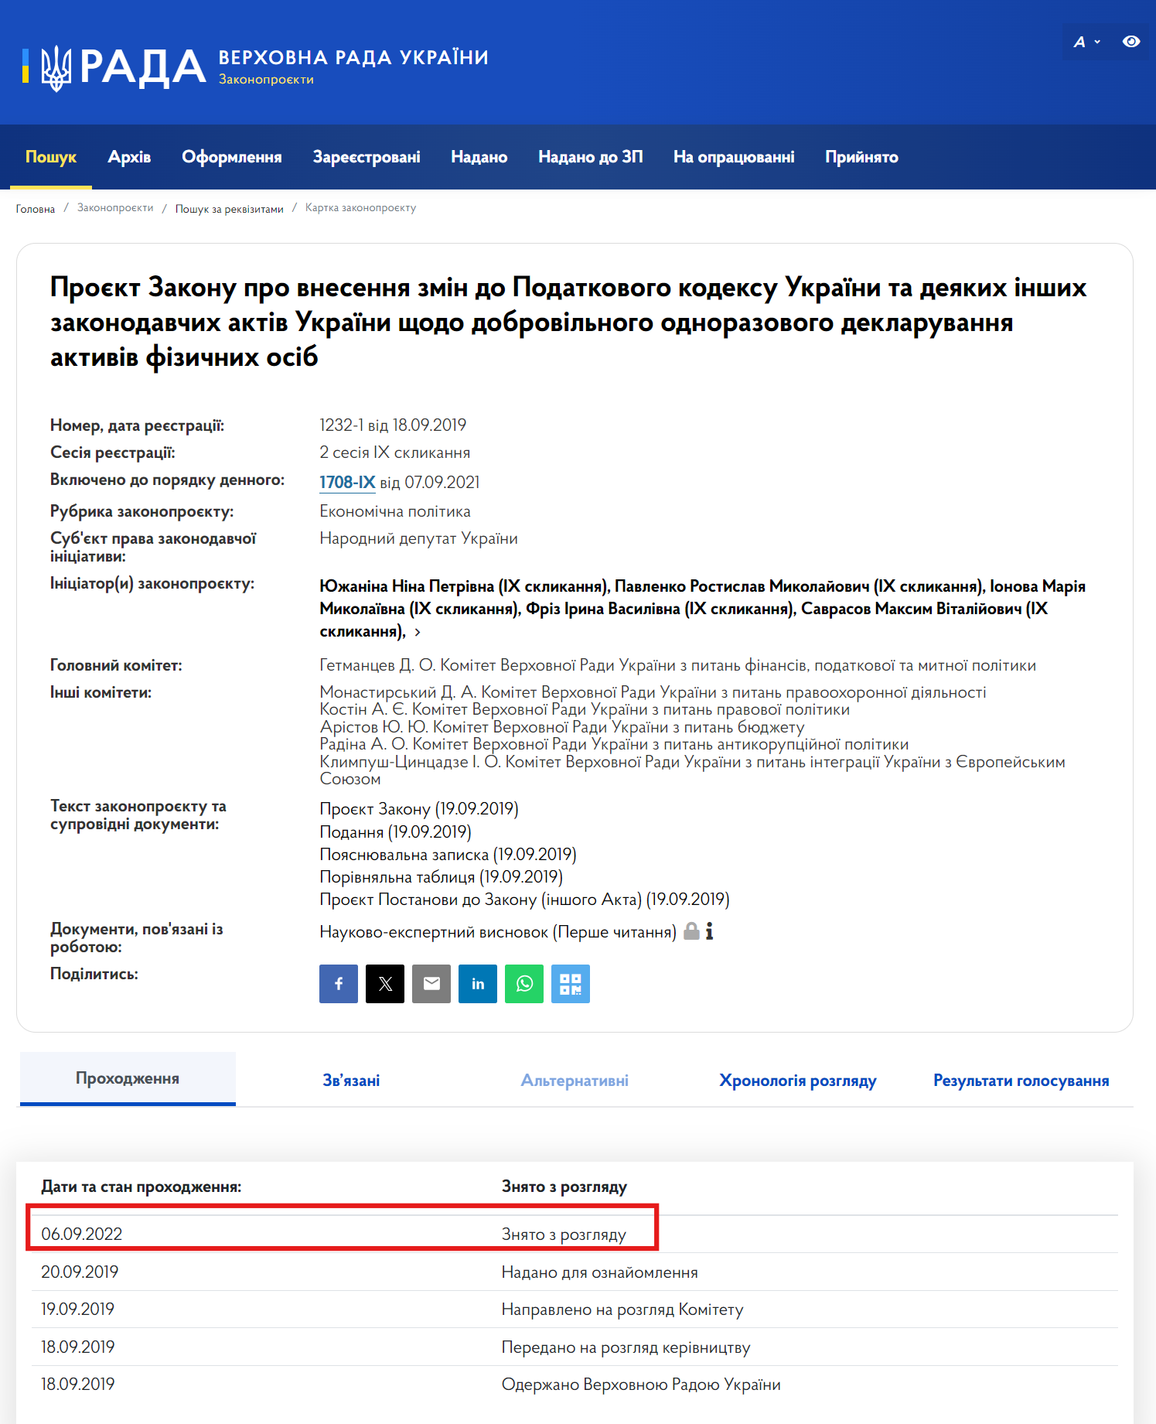Switch to the Хронологія розгляду tab
The width and height of the screenshot is (1156, 1424).
[798, 1081]
